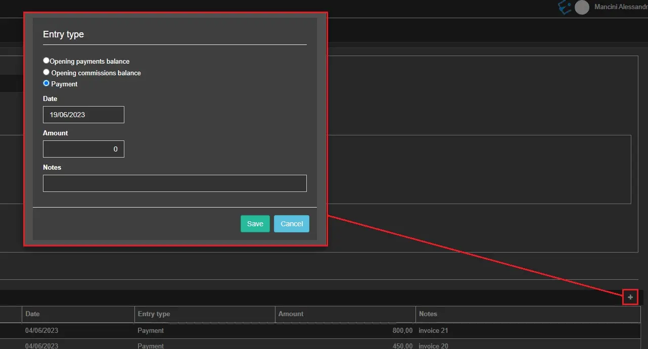The image size is (648, 349).
Task: Click the blue app logo icon
Action: coord(564,7)
